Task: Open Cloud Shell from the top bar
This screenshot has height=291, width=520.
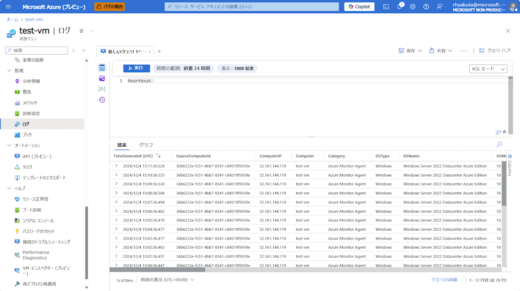Action: (386, 6)
